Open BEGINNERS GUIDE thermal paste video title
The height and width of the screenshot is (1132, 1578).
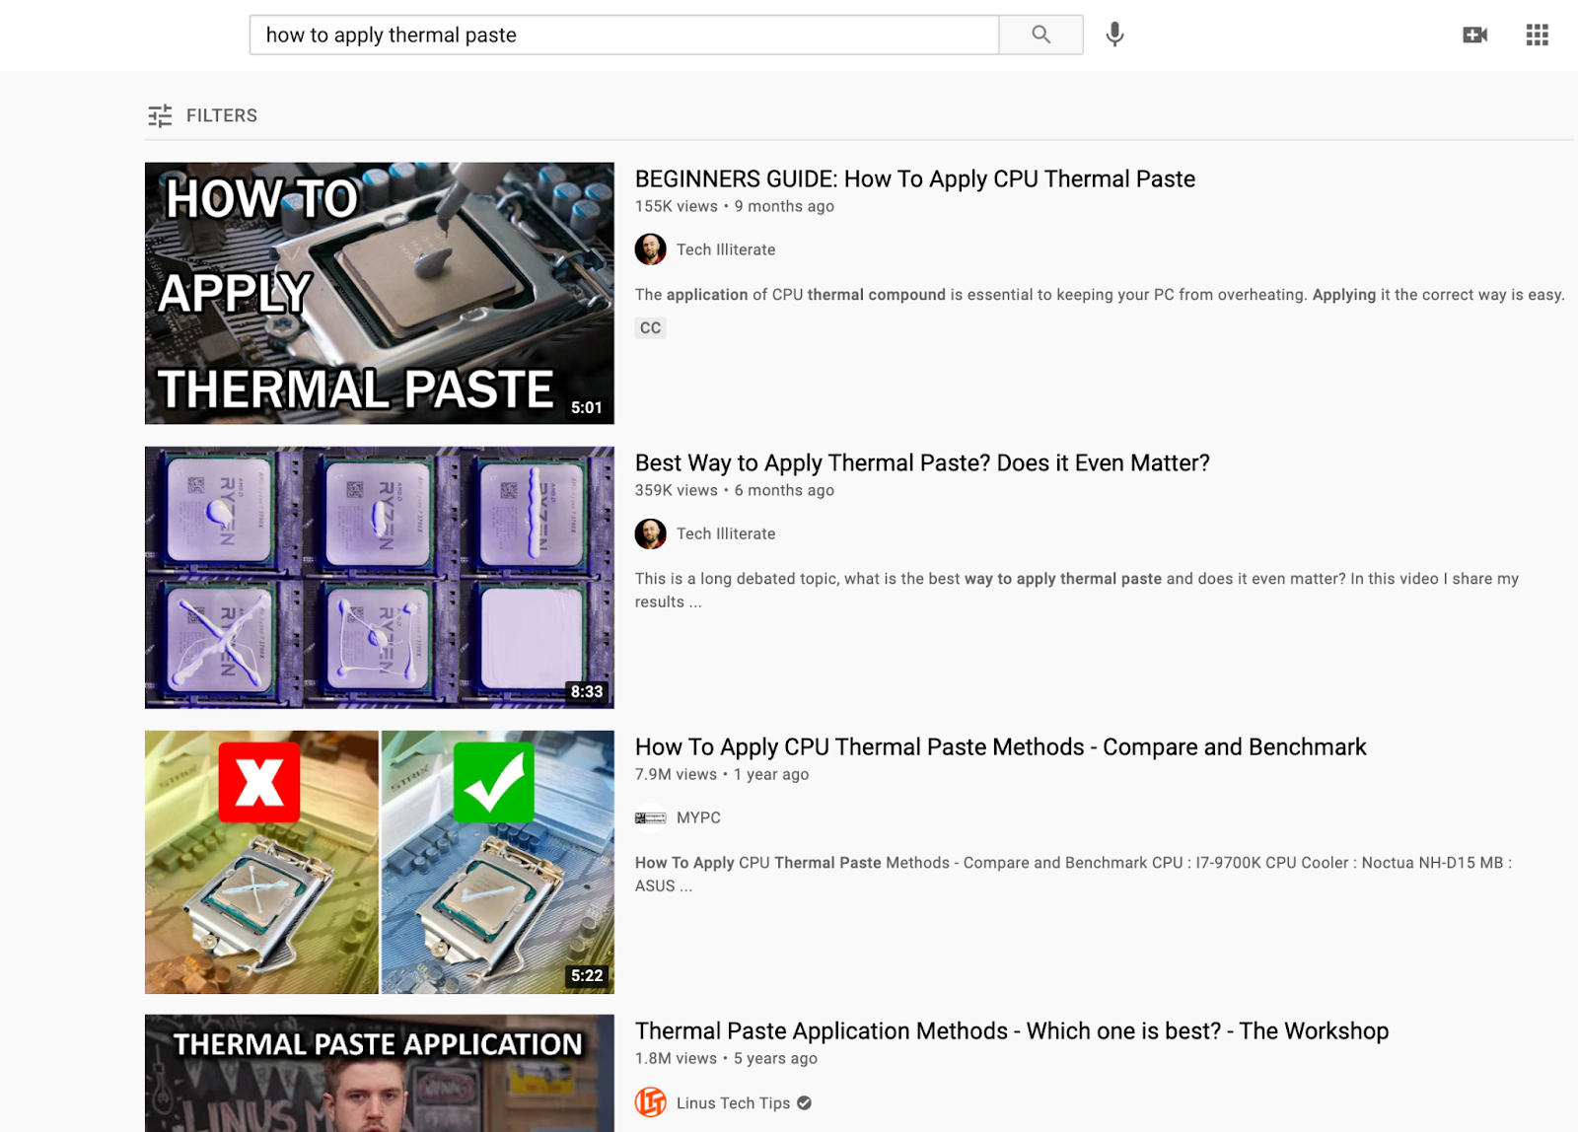click(x=914, y=178)
